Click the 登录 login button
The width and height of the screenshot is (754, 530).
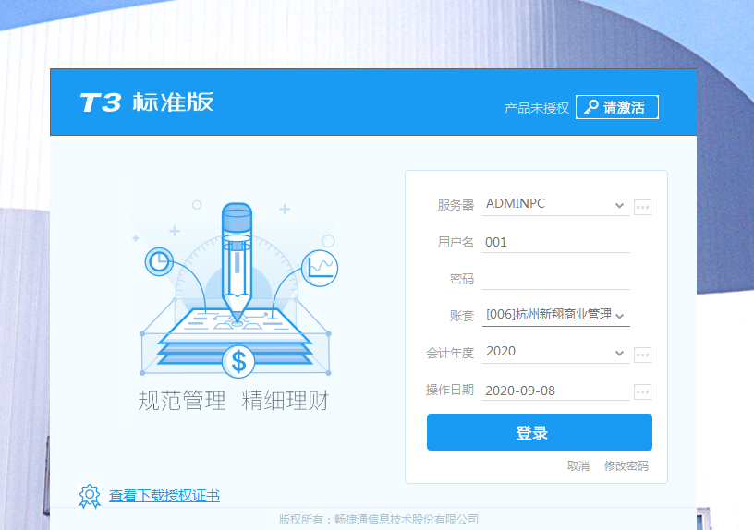tap(540, 432)
